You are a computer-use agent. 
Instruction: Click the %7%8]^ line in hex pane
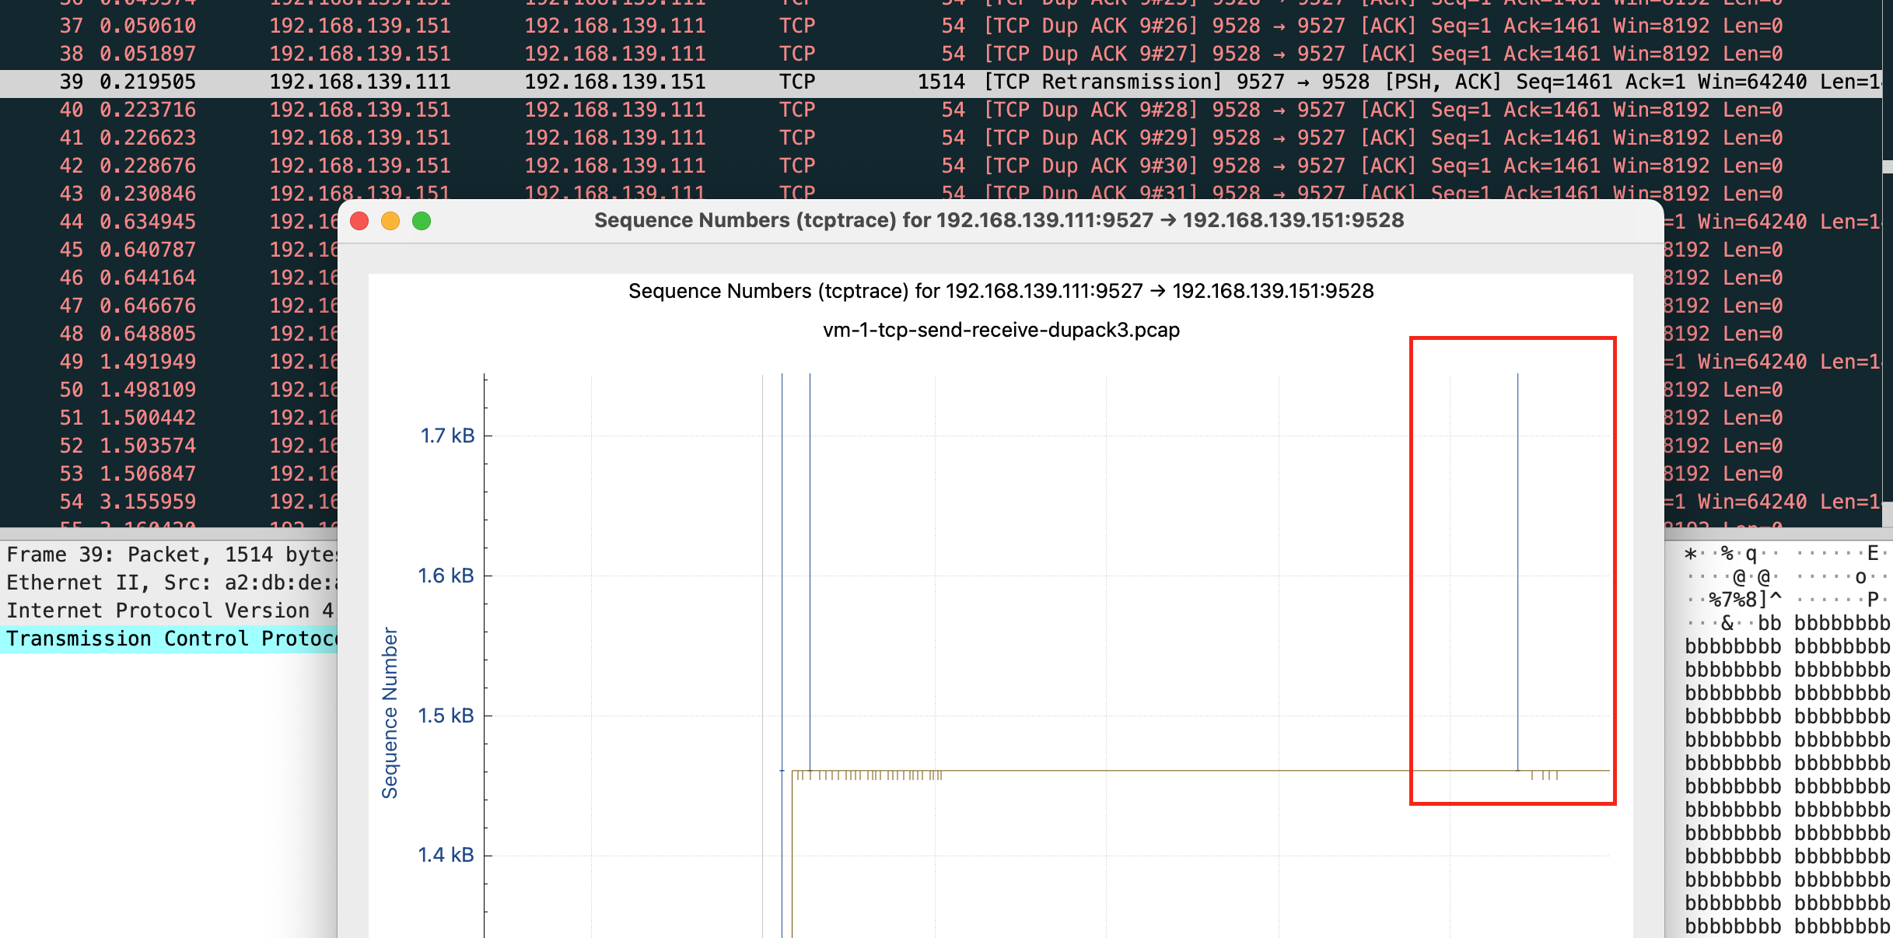tap(1744, 600)
